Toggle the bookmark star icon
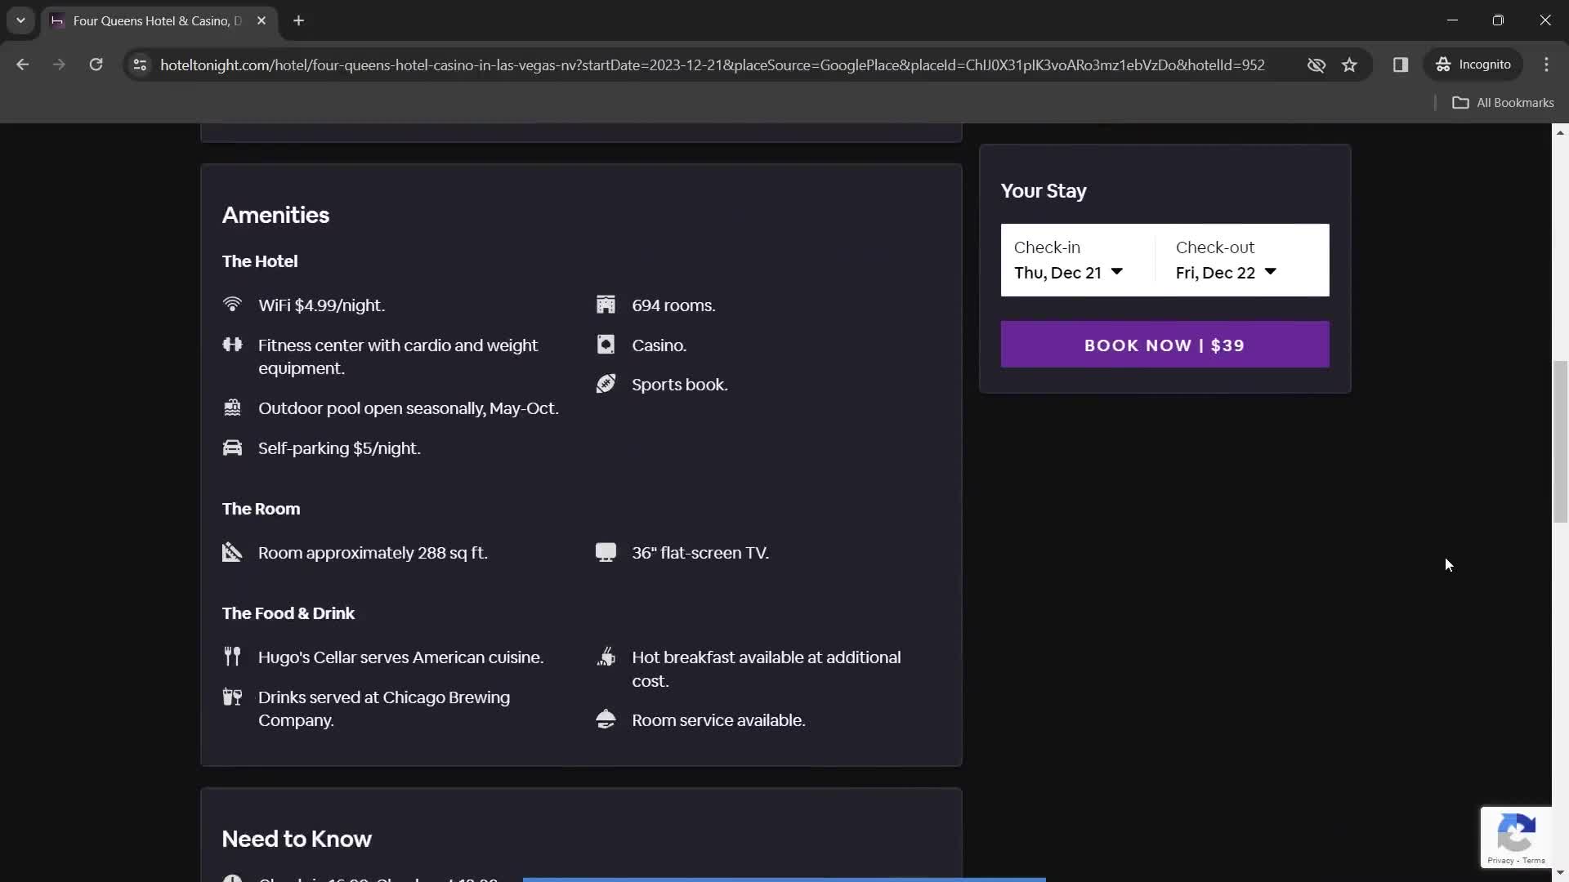1569x882 pixels. pyautogui.click(x=1349, y=65)
